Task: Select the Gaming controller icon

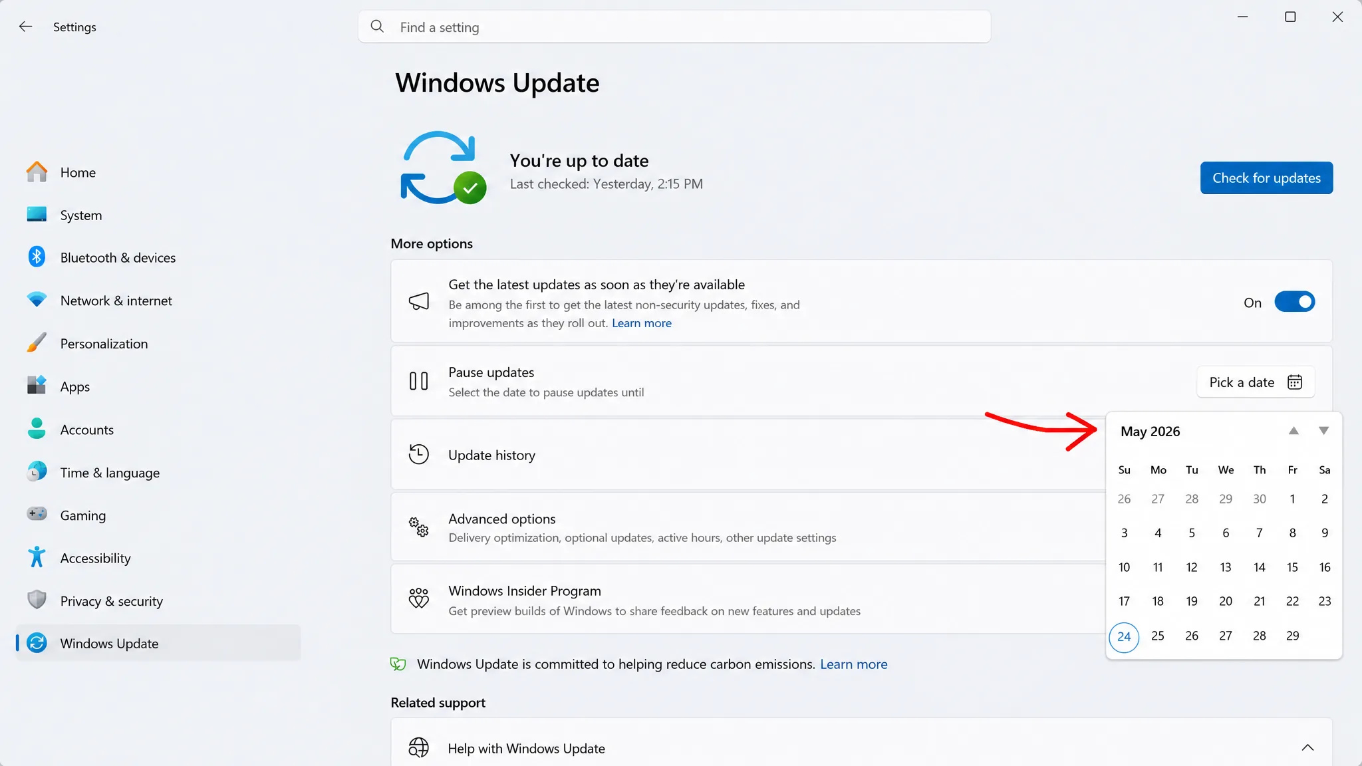Action: [37, 514]
